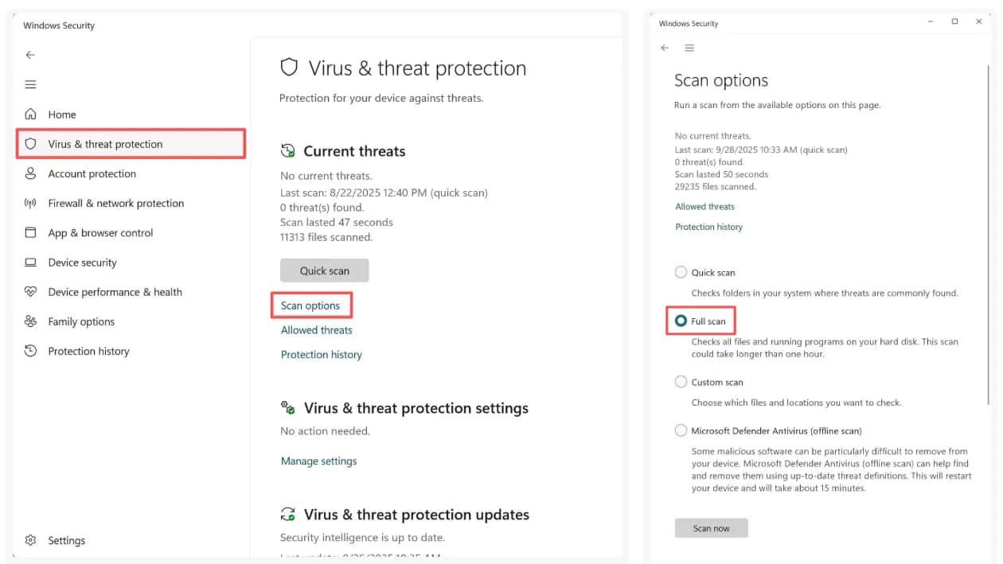The width and height of the screenshot is (1003, 564).
Task: Click the Manage settings link
Action: [318, 461]
